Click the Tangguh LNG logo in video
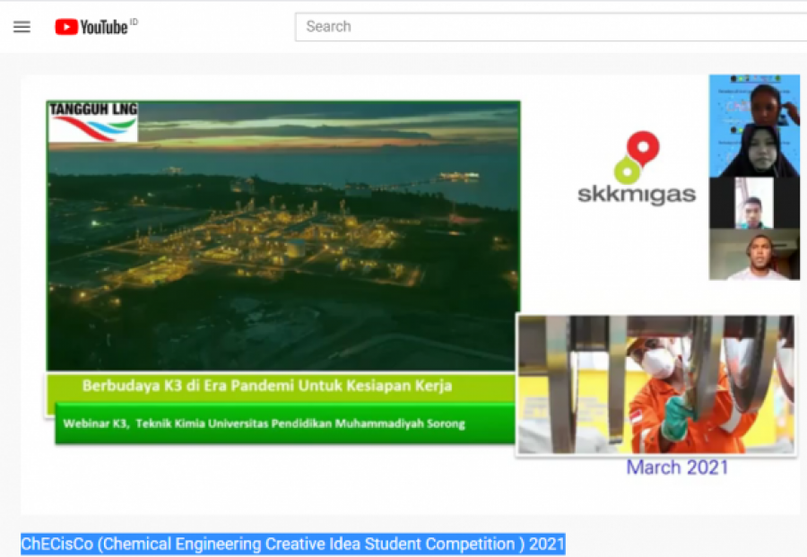Screen dimensions: 807x557 [93, 121]
